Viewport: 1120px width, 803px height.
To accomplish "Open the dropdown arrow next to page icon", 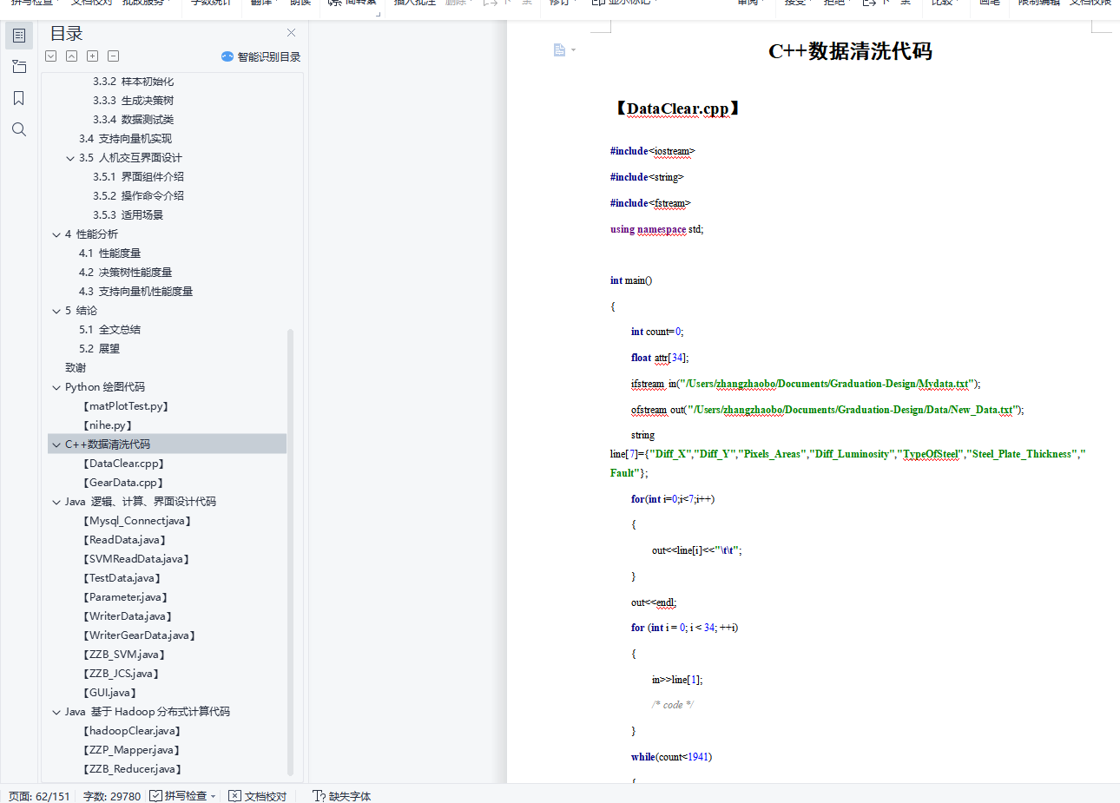I will click(573, 50).
